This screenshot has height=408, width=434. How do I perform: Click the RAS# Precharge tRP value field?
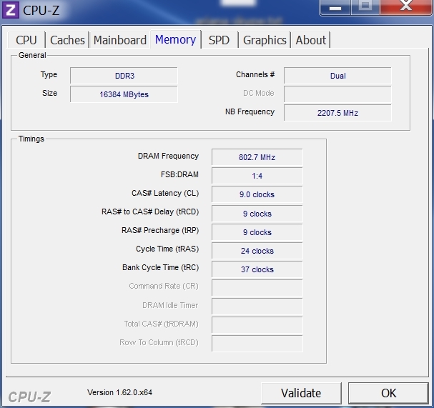click(257, 232)
